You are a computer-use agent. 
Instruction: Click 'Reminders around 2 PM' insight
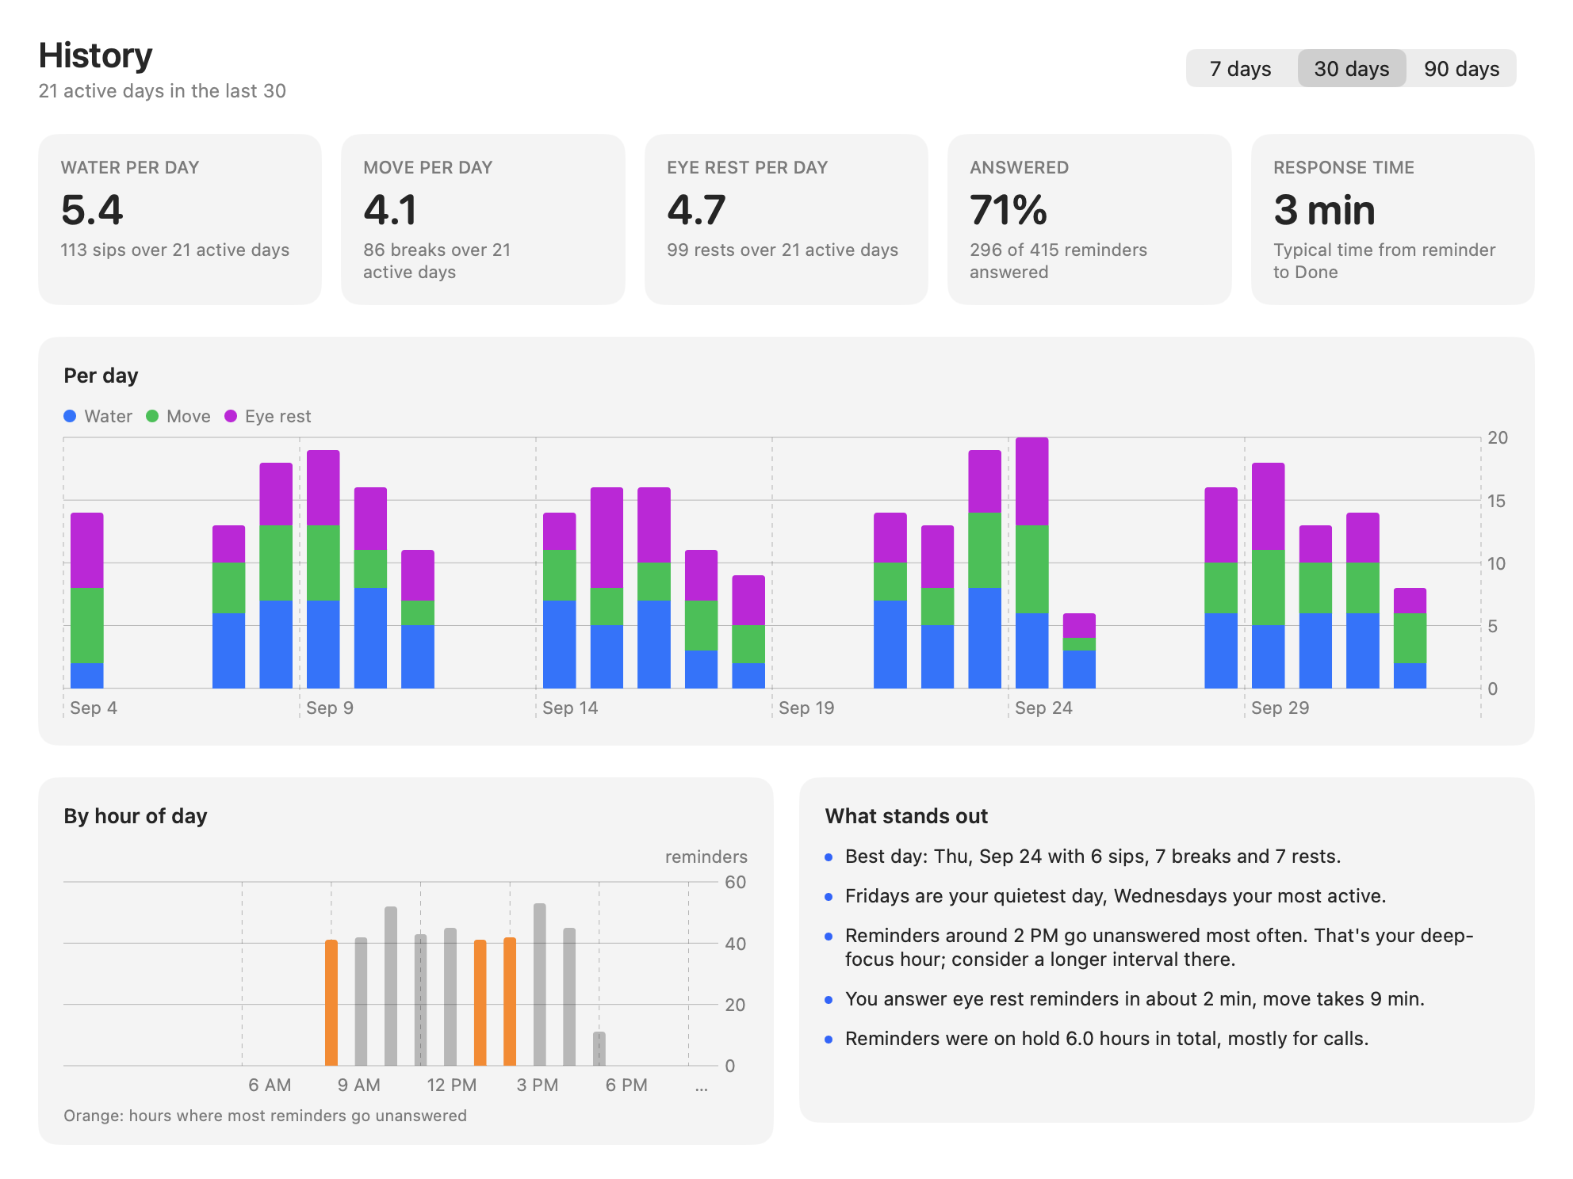tap(1159, 948)
